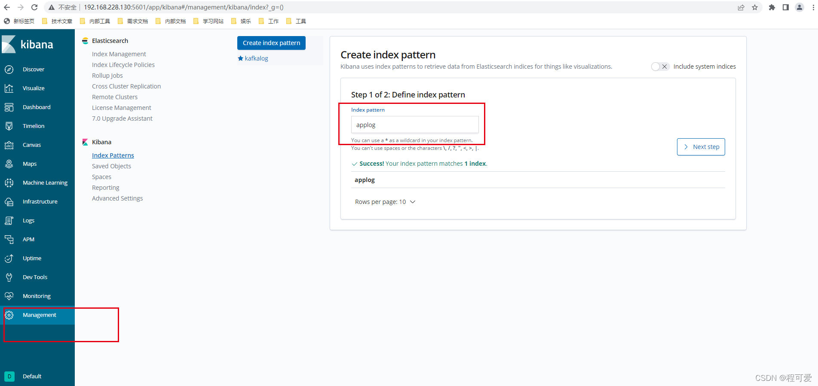Open the Management gear icon

click(x=9, y=315)
